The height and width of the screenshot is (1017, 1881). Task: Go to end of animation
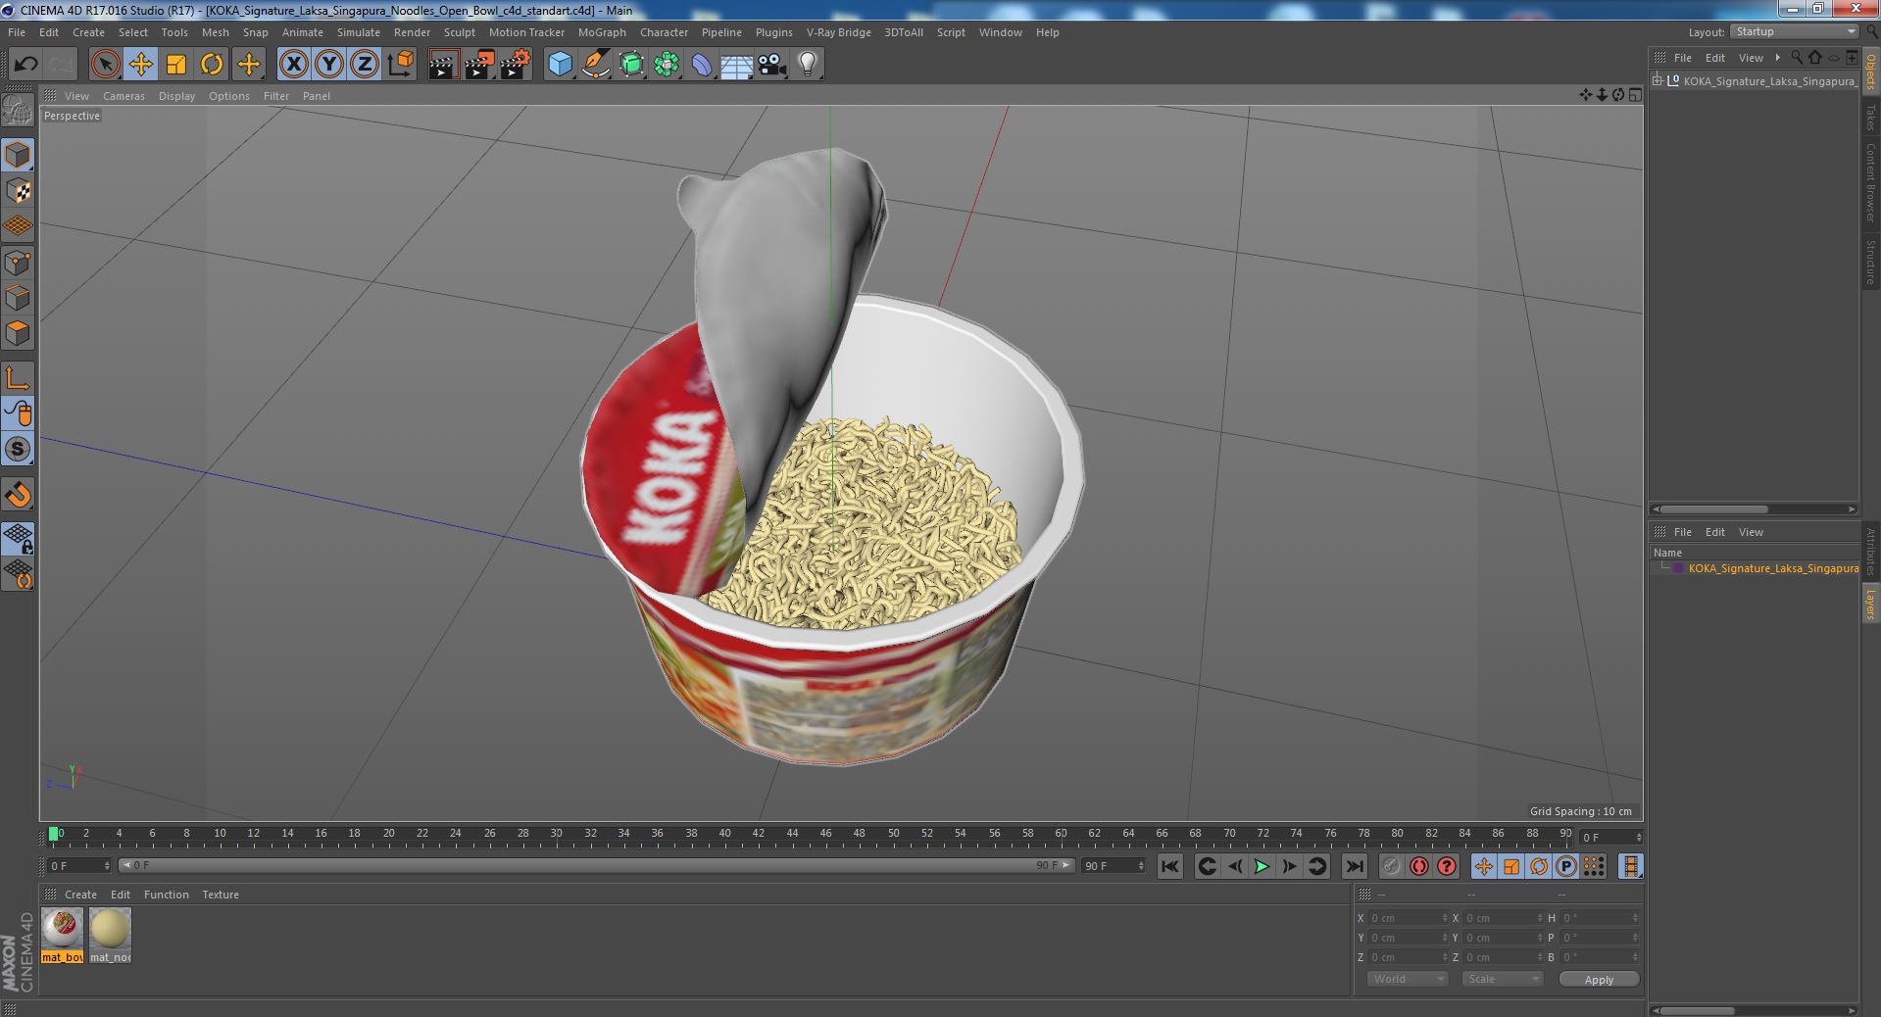click(x=1355, y=866)
